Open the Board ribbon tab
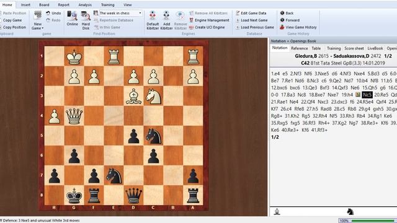 [44, 5]
